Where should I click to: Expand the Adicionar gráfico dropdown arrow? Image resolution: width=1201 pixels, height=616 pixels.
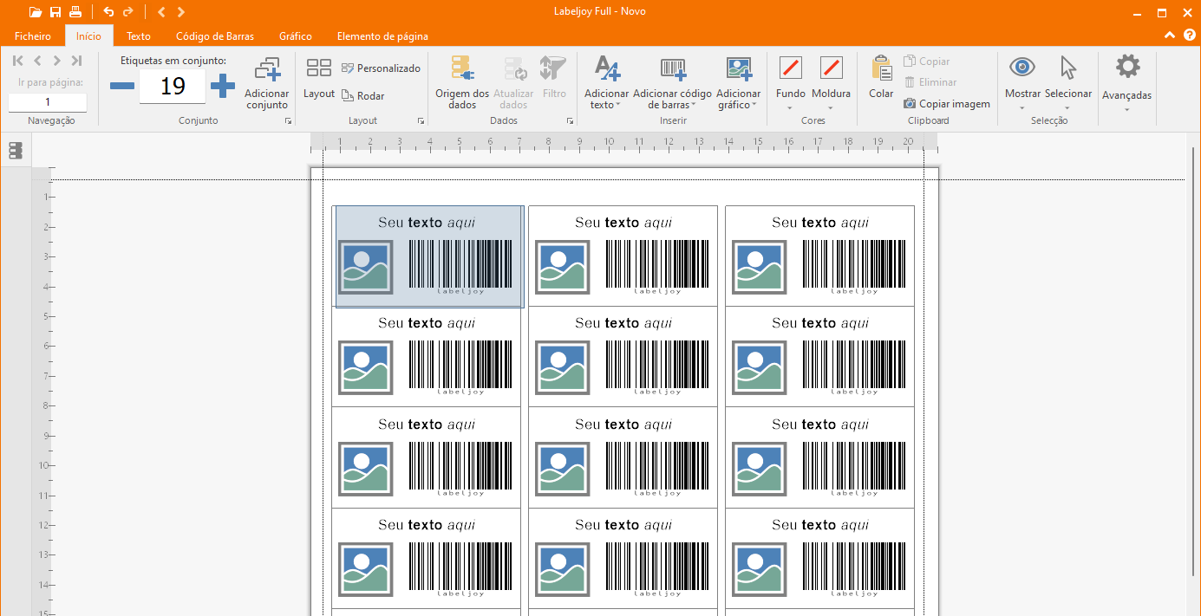[754, 106]
